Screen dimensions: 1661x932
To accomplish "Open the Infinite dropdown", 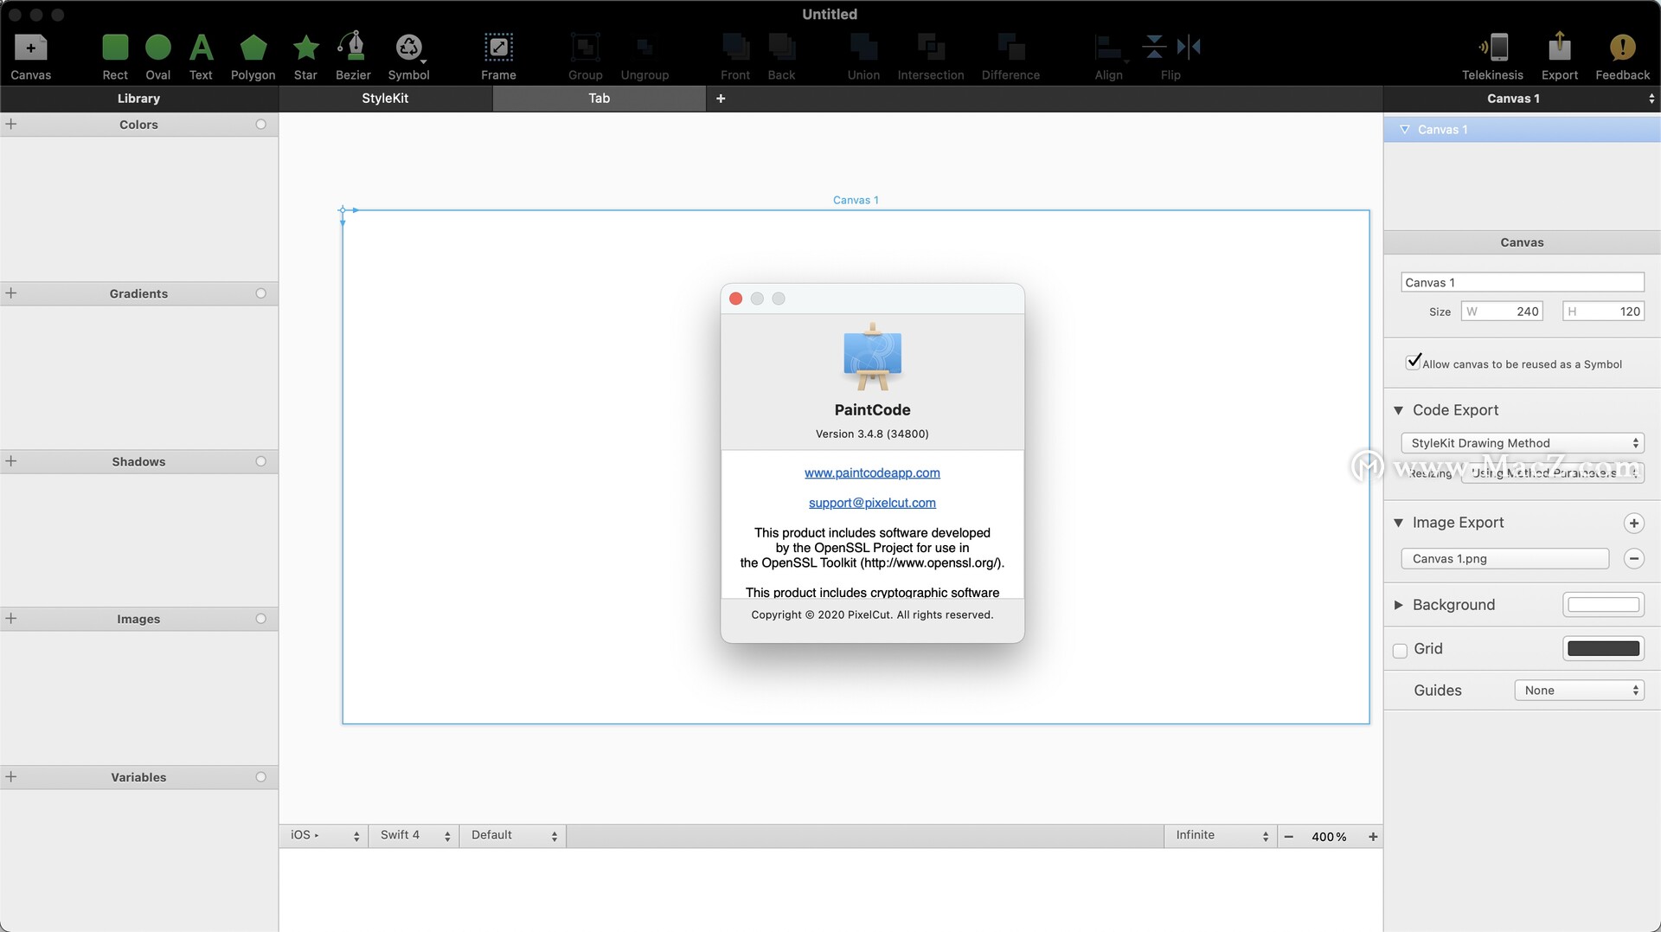I will tap(1221, 835).
